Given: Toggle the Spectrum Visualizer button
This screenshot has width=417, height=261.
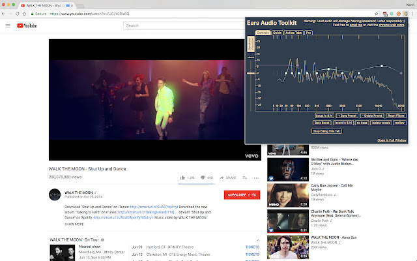Looking at the screenshot, I should tap(250, 44).
